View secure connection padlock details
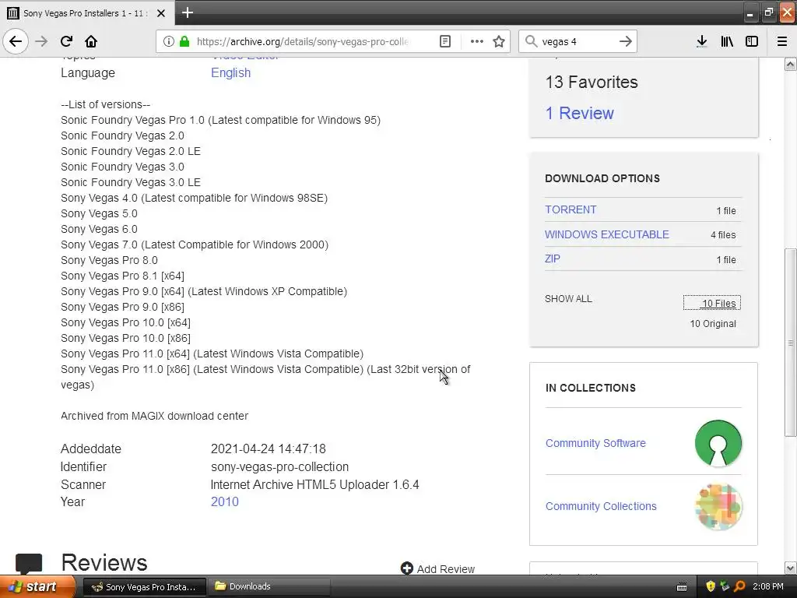The height and width of the screenshot is (598, 797). pos(184,41)
